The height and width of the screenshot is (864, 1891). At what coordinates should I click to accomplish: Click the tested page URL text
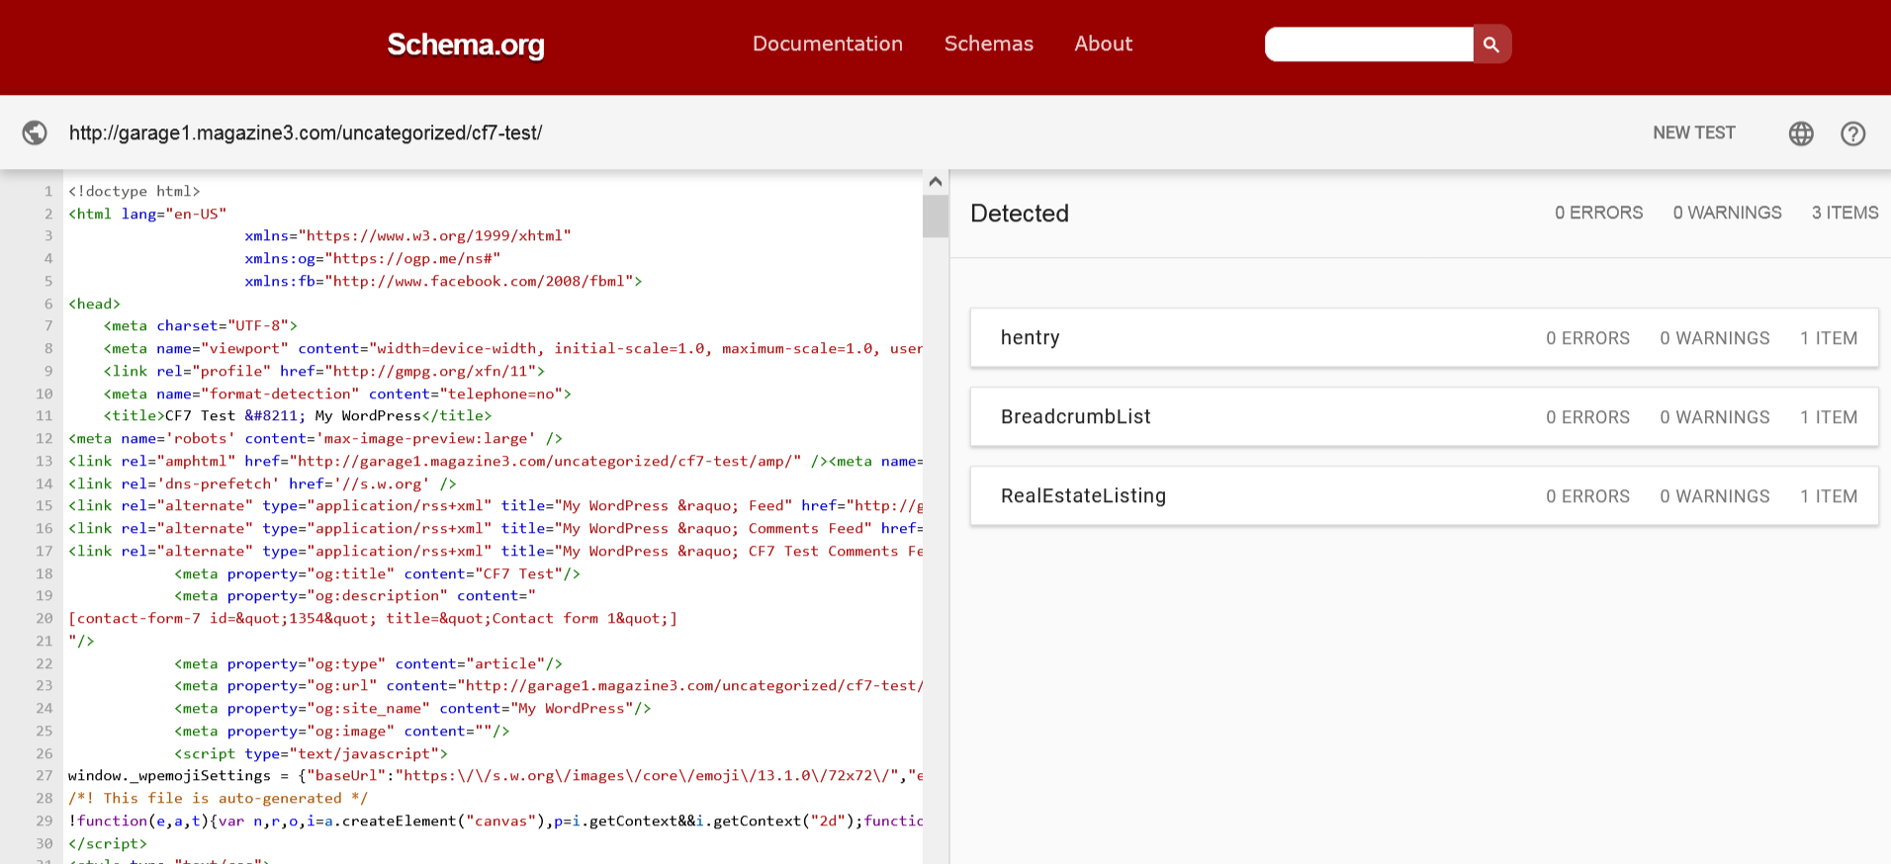click(306, 132)
